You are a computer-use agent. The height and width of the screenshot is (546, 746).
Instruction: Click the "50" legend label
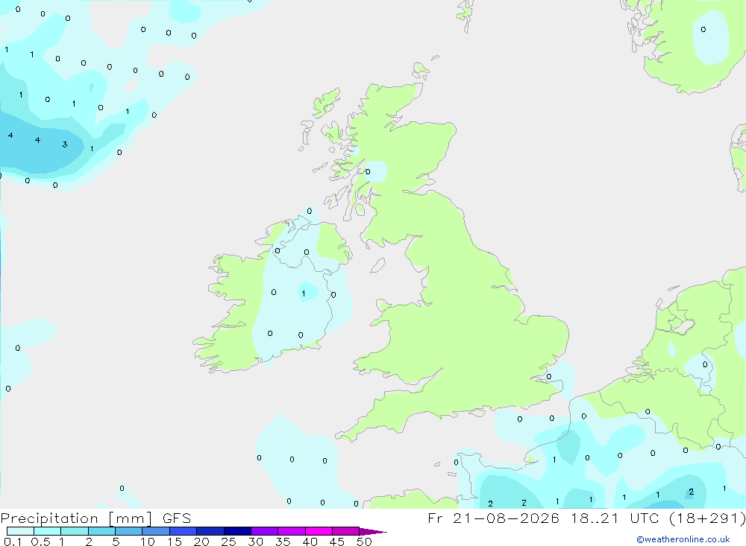pos(364,542)
